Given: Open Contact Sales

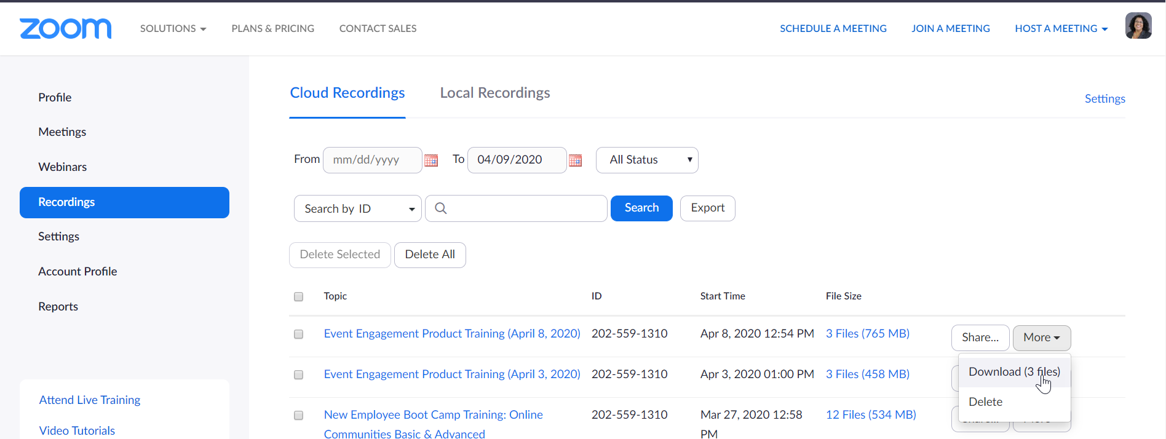Looking at the screenshot, I should coord(378,28).
